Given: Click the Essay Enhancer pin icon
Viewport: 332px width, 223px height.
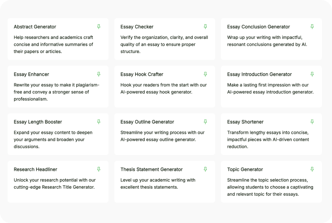Looking at the screenshot, I should click(x=99, y=74).
